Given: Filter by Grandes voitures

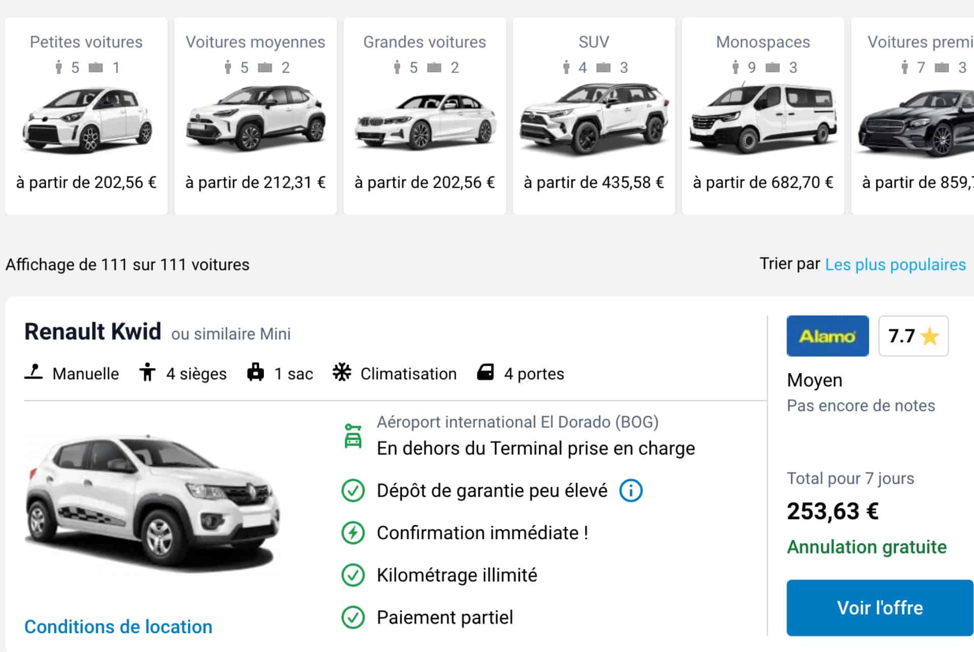Looking at the screenshot, I should click(x=425, y=116).
